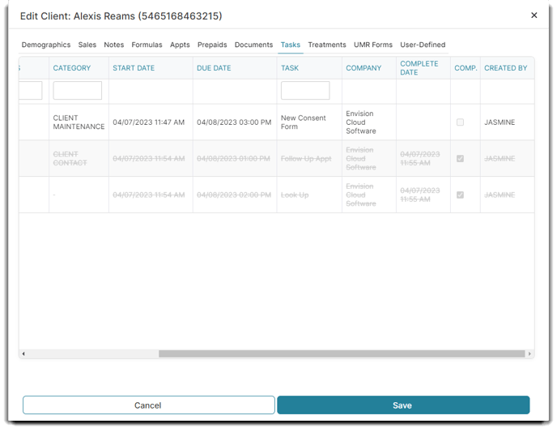Sort by the CREATED BY column header
The width and height of the screenshot is (557, 437).
point(505,68)
